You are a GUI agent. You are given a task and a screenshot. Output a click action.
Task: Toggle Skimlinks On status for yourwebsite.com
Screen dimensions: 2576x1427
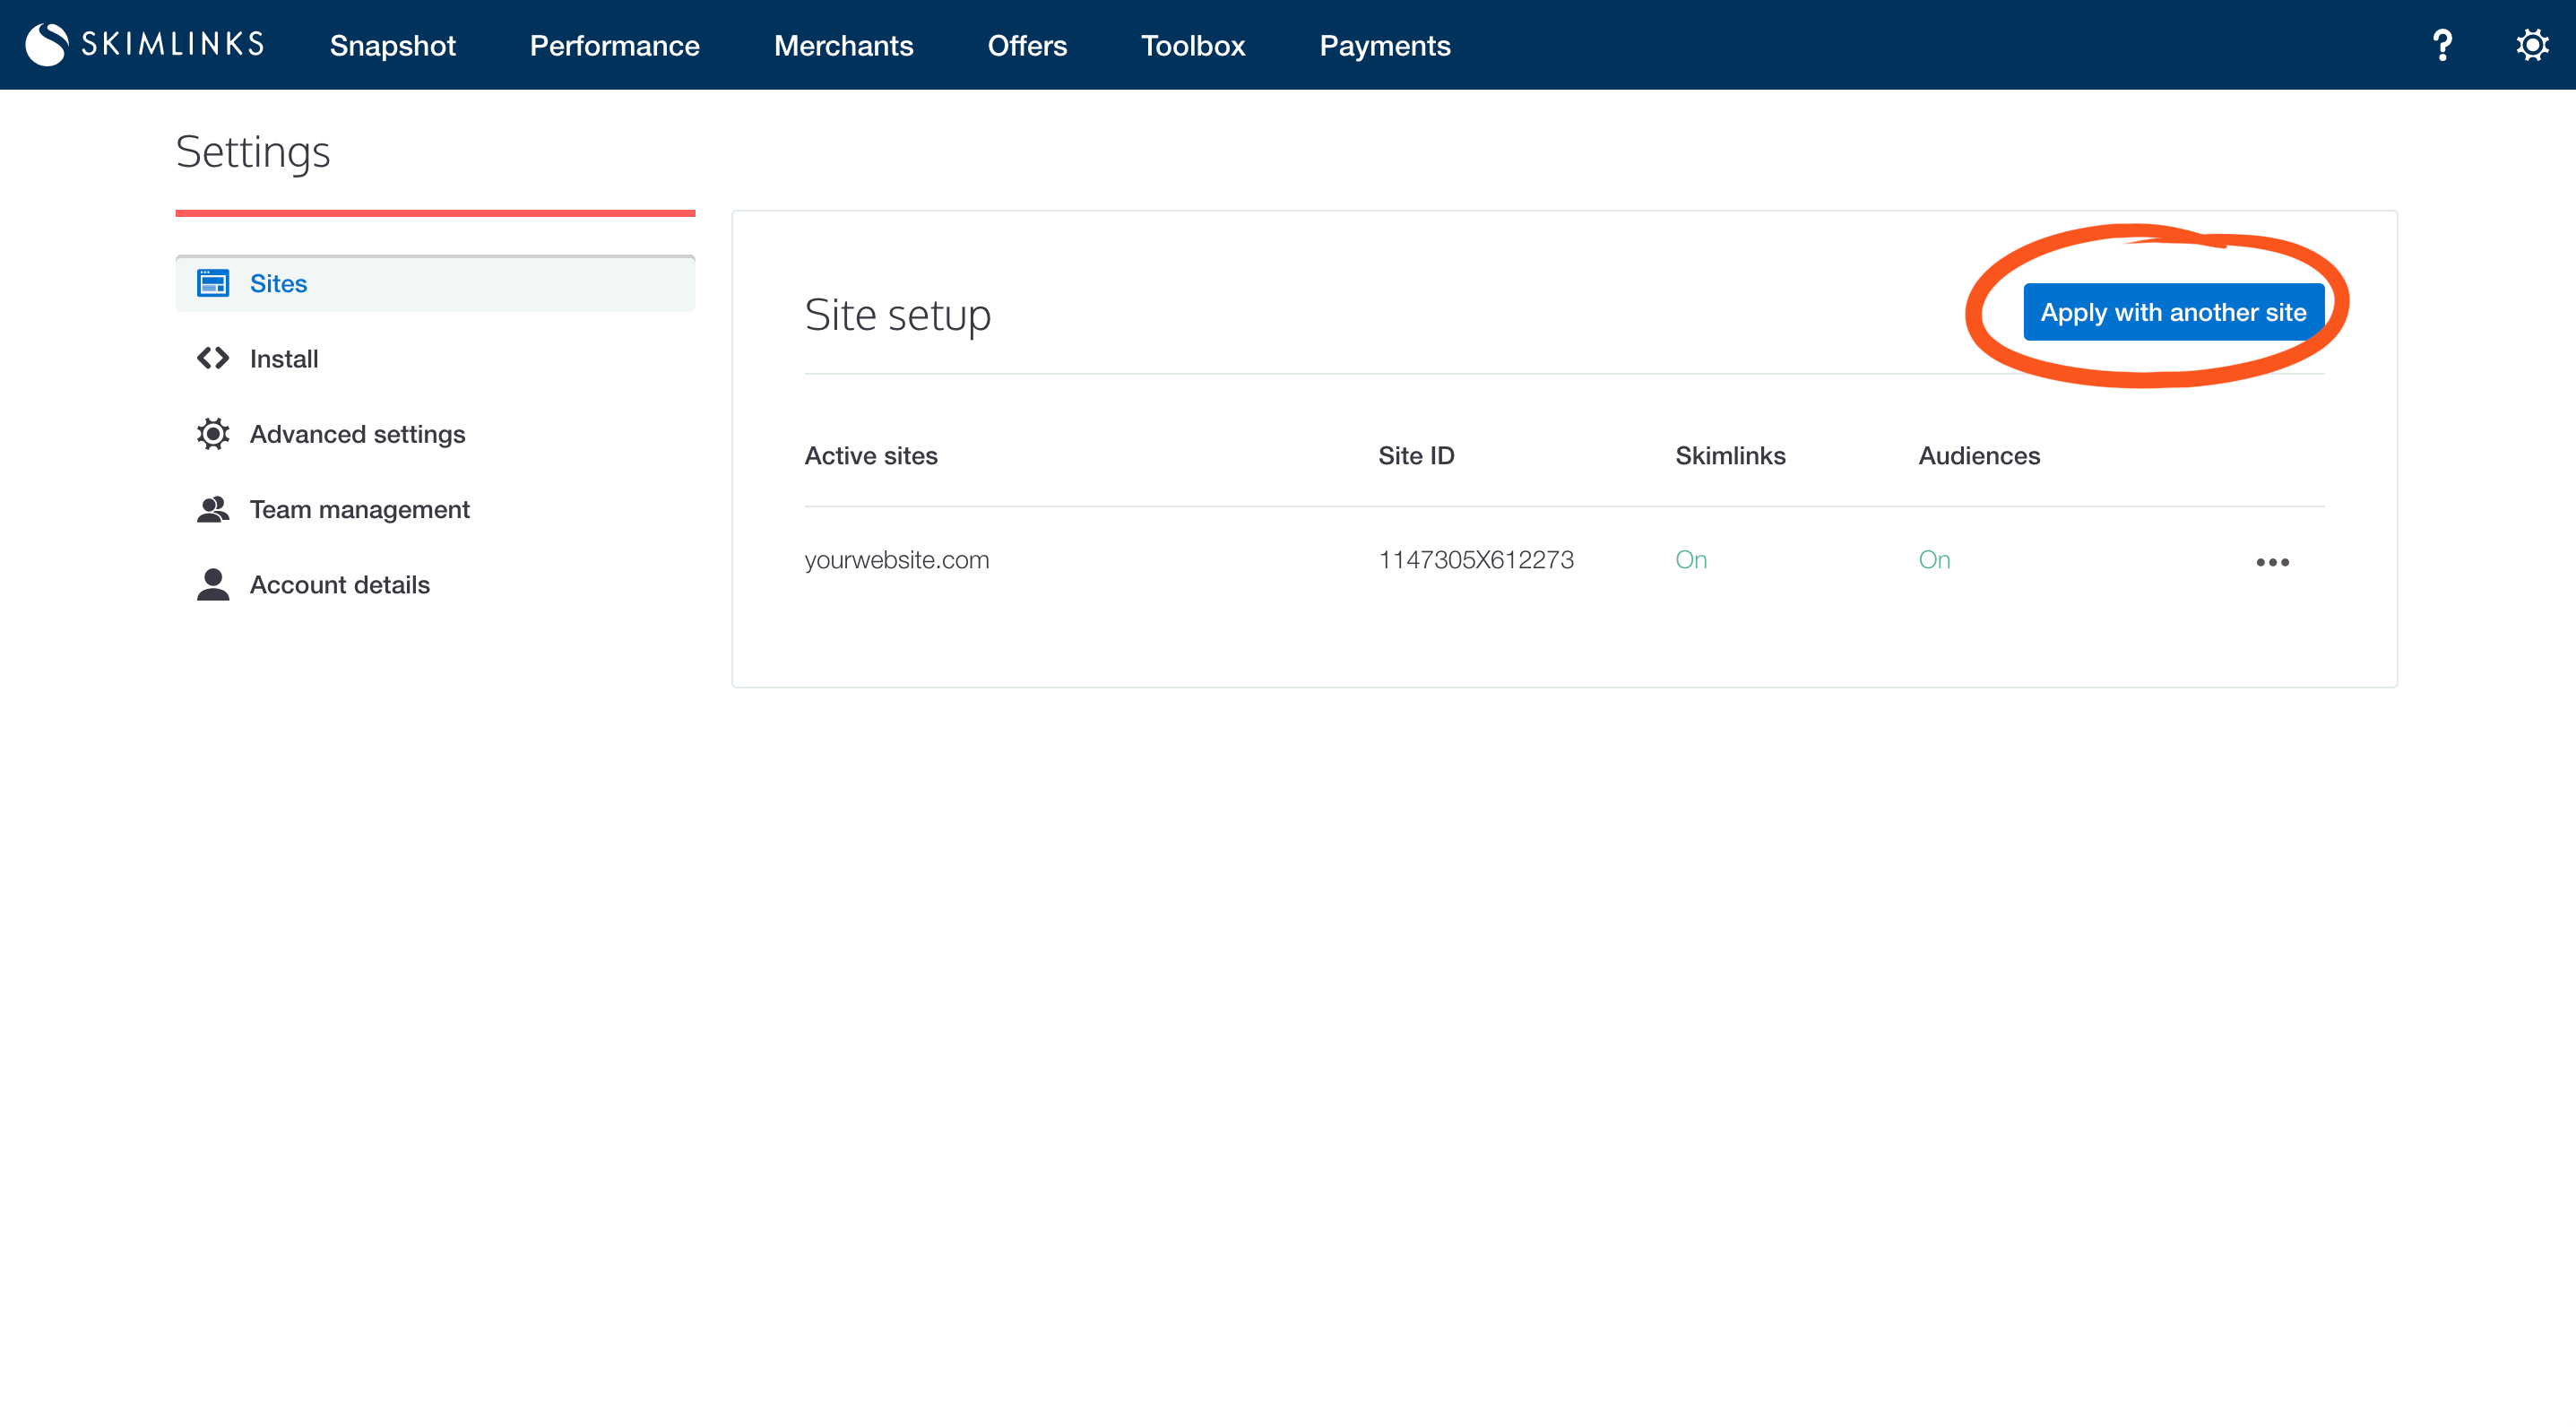(x=1691, y=560)
